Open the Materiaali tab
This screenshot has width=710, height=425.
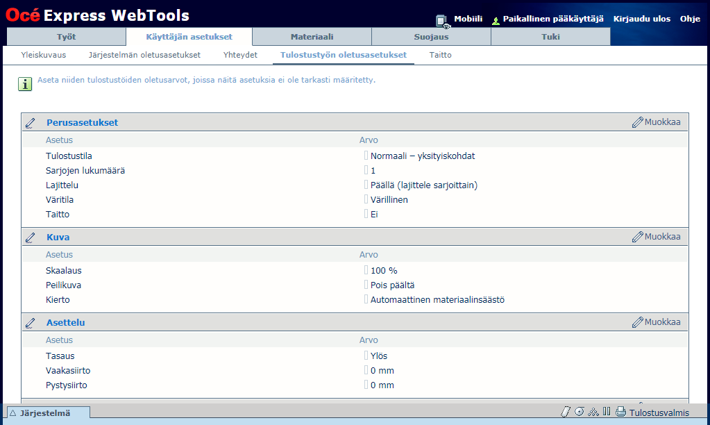pos(312,37)
